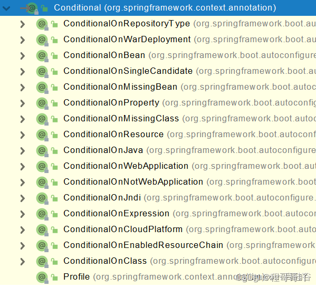This screenshot has width=316, height=287.
Task: Expand the ConditionalOnCloudPlatform node
Action: click(23, 230)
